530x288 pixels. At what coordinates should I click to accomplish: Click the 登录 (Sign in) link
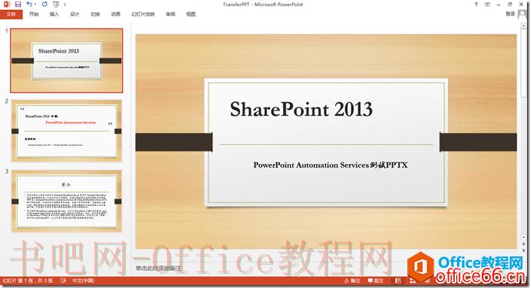510,14
